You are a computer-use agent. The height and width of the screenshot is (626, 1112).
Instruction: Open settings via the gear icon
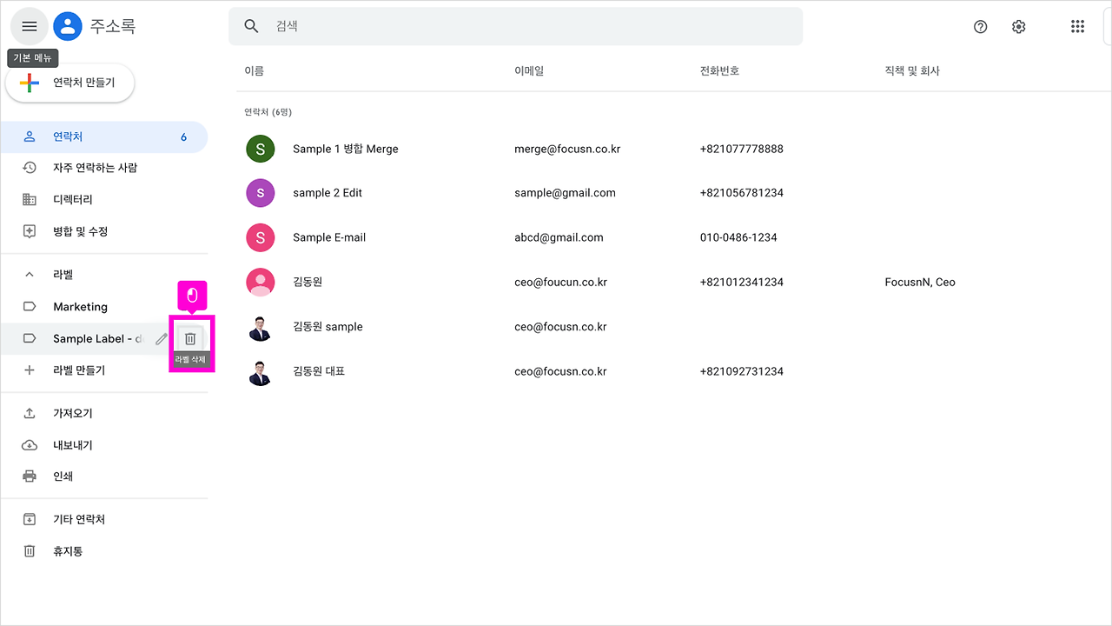pos(1018,26)
